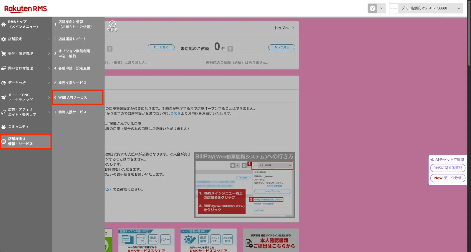Open the 制作ツール RMSサービススクエア banner
471x252 pixels.
pyautogui.click(x=209, y=241)
